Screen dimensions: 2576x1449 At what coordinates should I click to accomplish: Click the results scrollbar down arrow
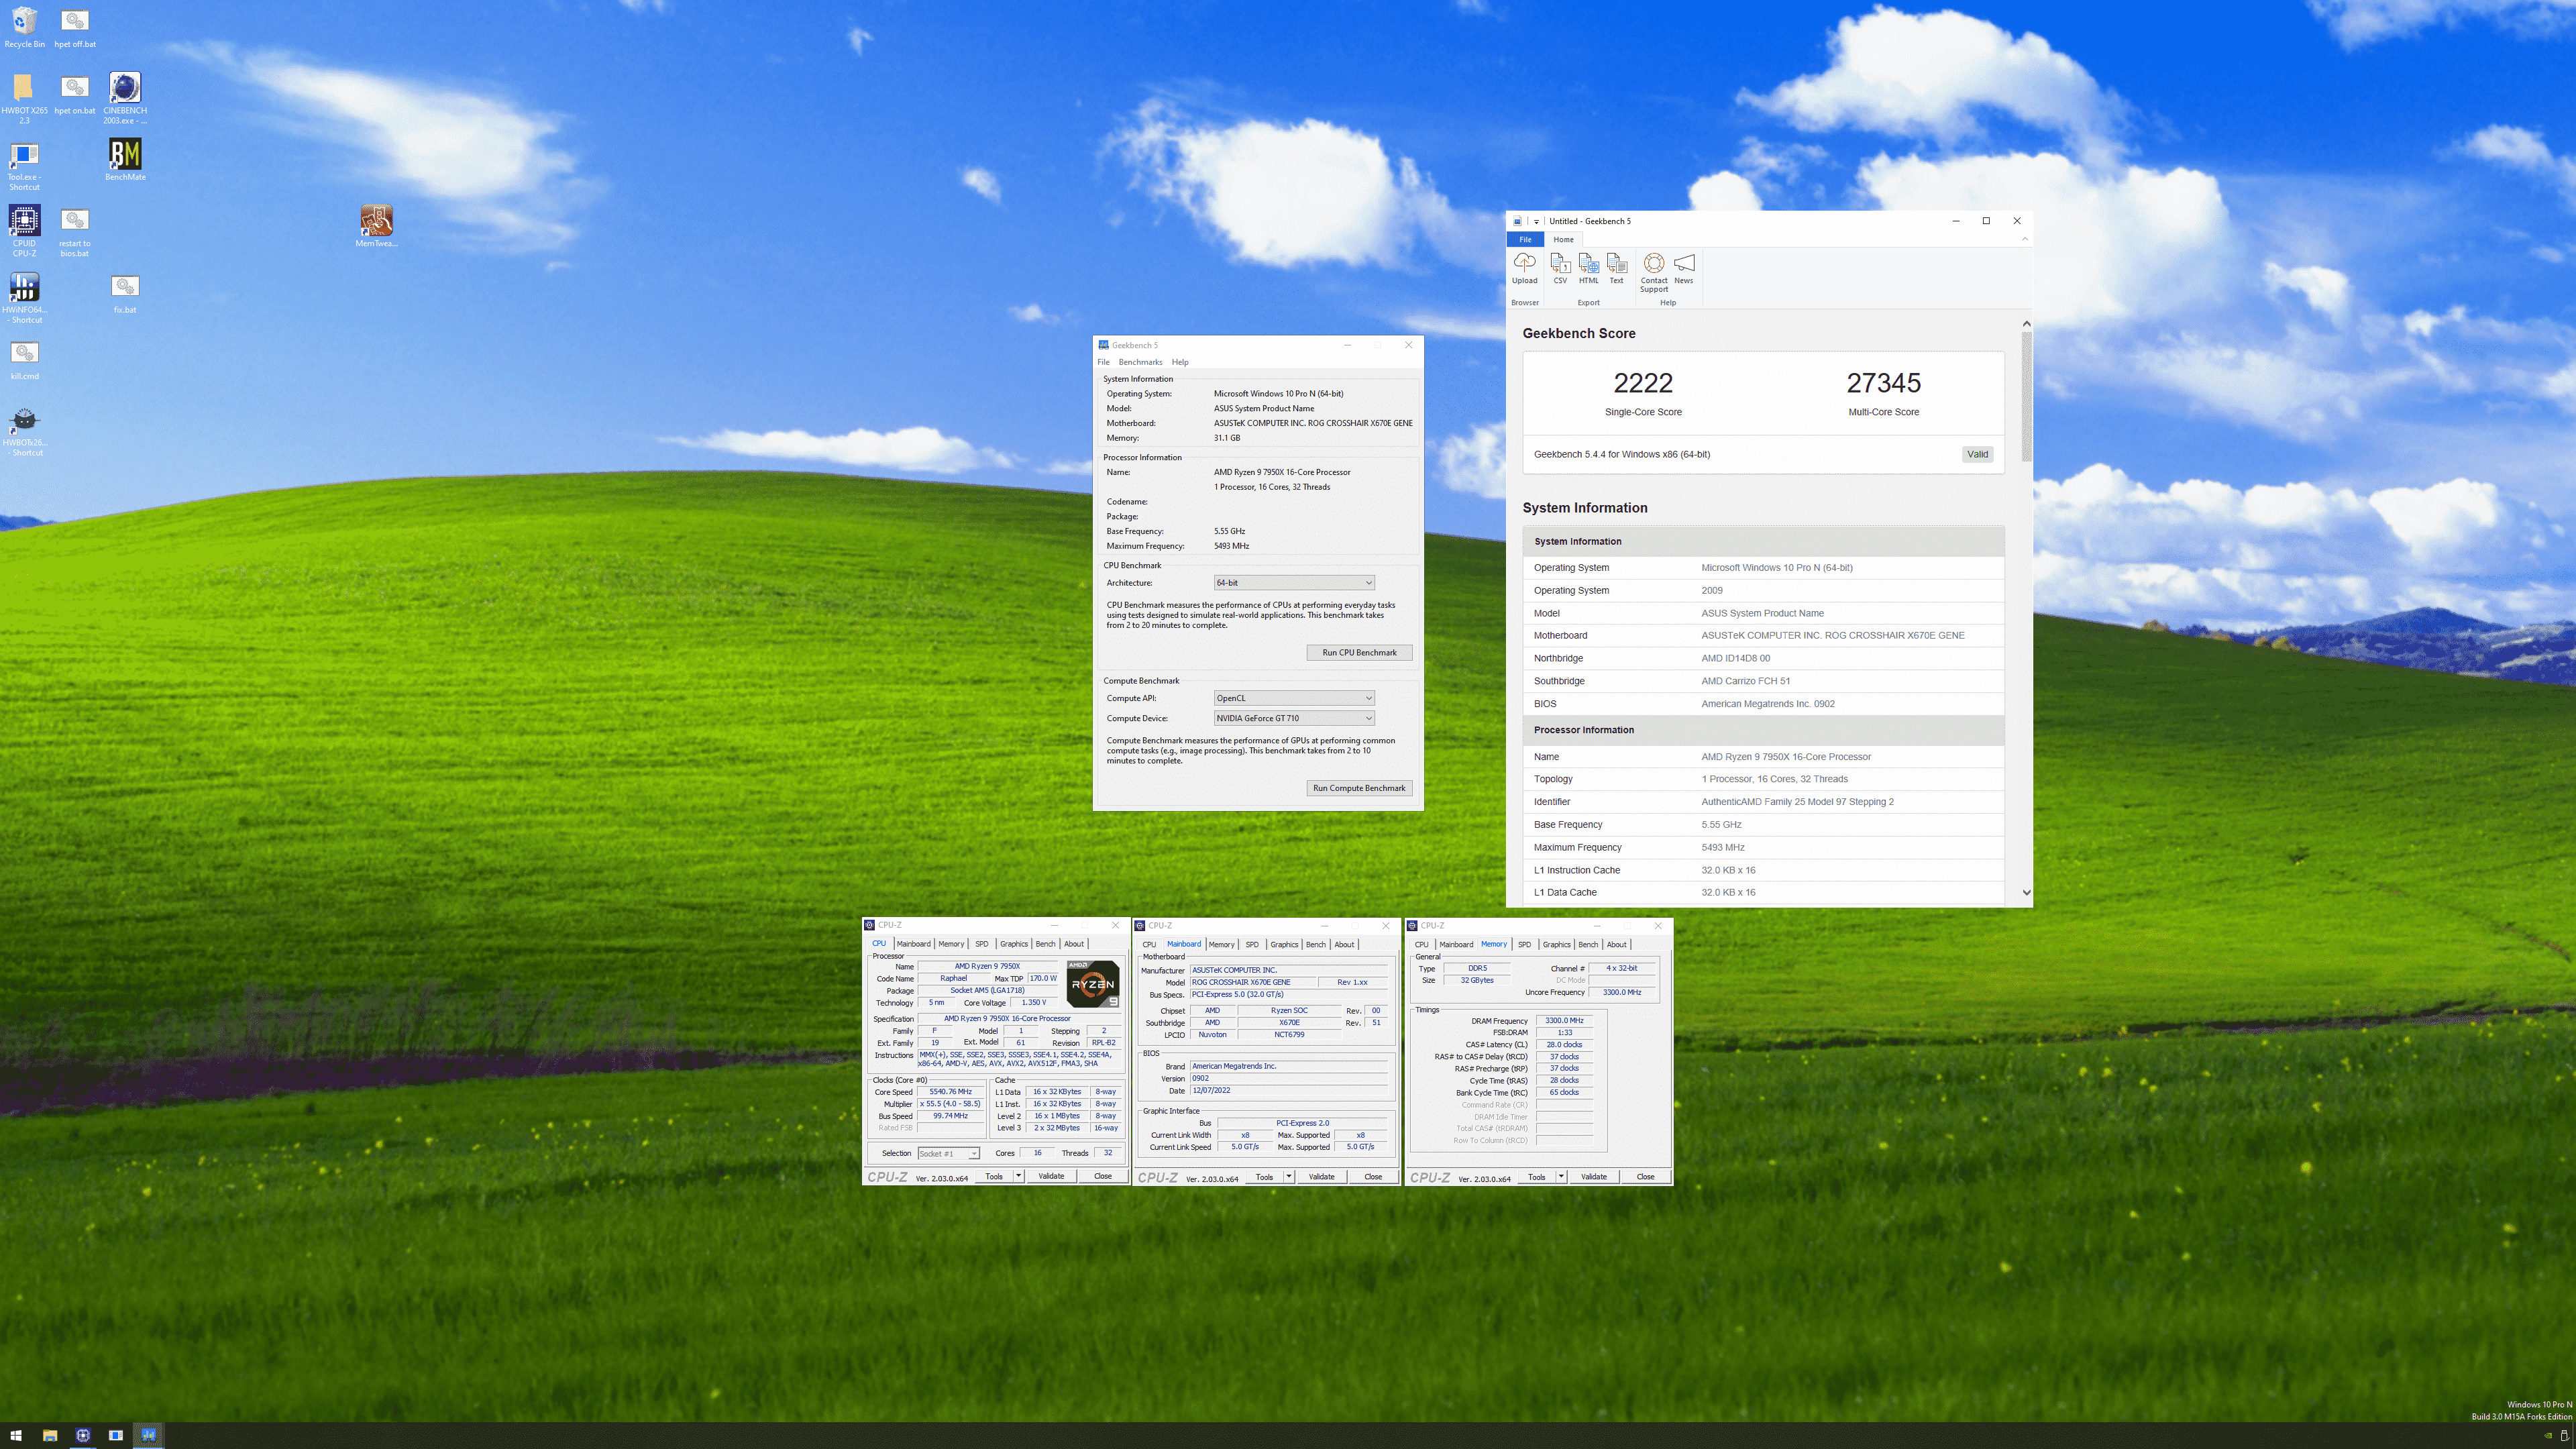coord(2026,893)
